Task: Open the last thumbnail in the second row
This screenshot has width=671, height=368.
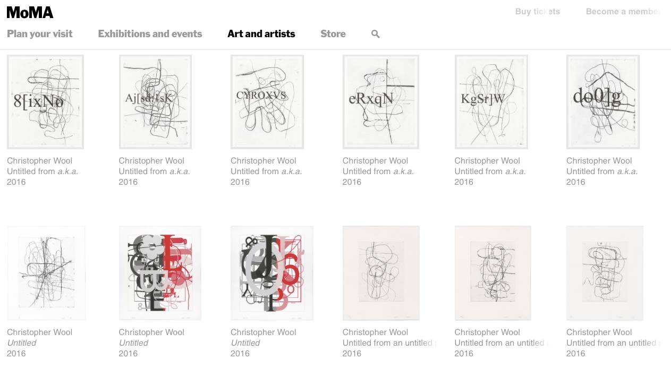Action: pyautogui.click(x=605, y=273)
